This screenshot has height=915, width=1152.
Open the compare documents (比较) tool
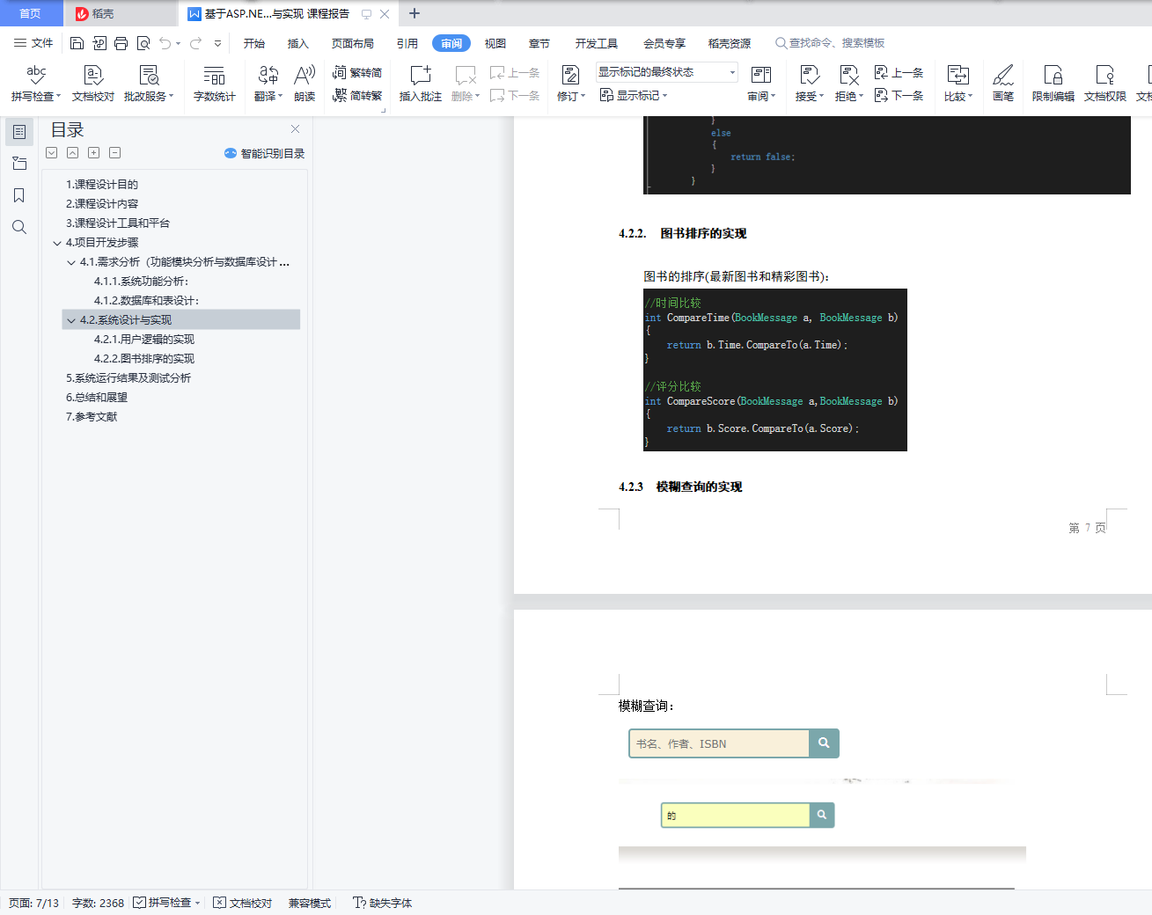point(958,84)
